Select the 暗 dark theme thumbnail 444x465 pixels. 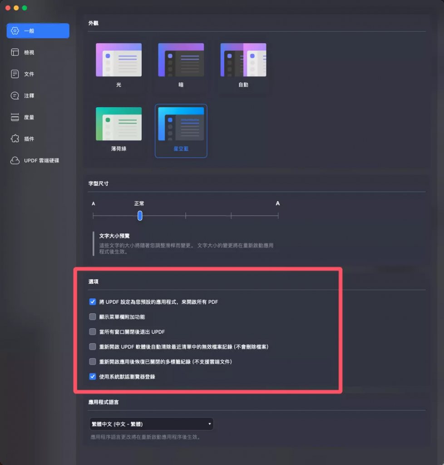(181, 60)
